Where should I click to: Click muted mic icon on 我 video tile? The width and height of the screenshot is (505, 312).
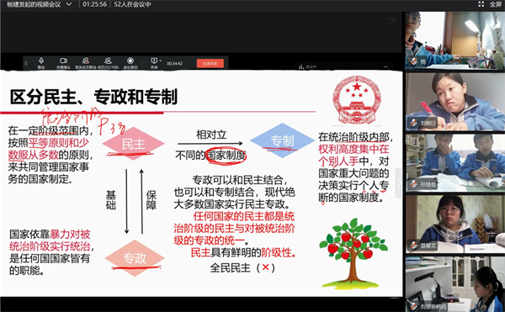[x=413, y=61]
